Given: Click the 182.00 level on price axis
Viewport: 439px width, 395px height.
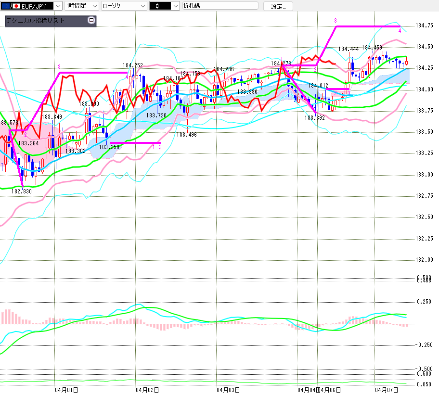Looking at the screenshot, I should pyautogui.click(x=424, y=260).
